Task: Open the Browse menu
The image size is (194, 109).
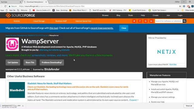Action: (x=105, y=15)
